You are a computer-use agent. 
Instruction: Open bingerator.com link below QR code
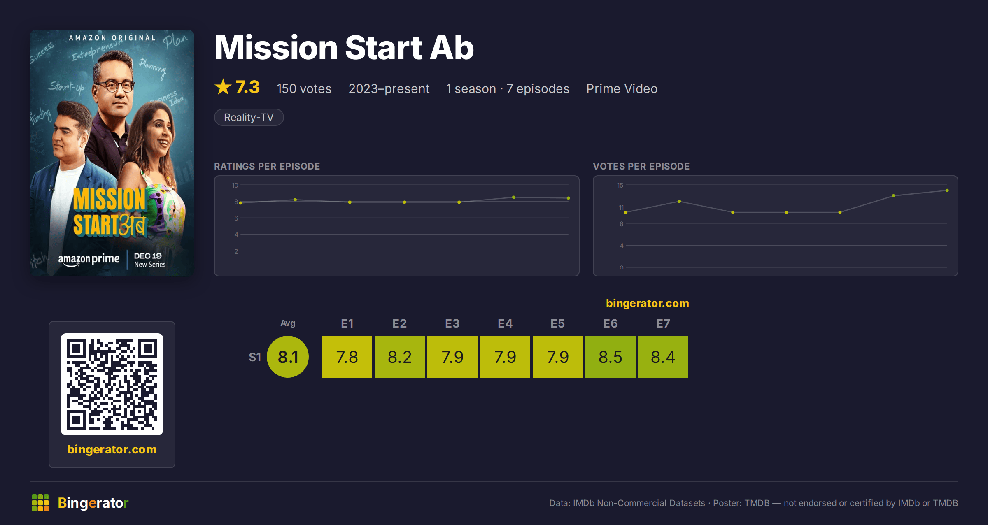[x=112, y=449]
